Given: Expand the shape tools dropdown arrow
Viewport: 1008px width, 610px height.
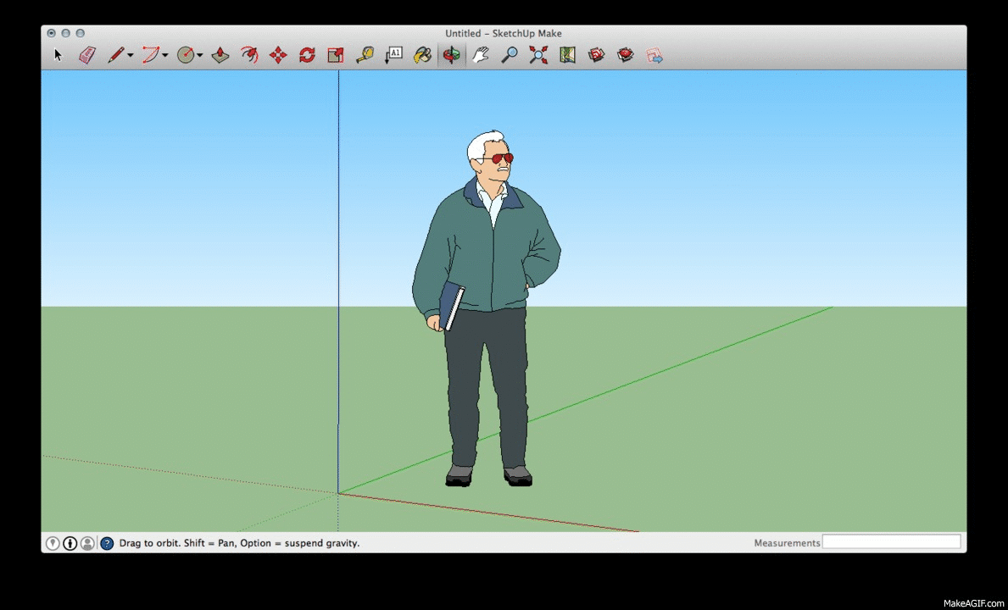Looking at the screenshot, I should click(x=199, y=56).
